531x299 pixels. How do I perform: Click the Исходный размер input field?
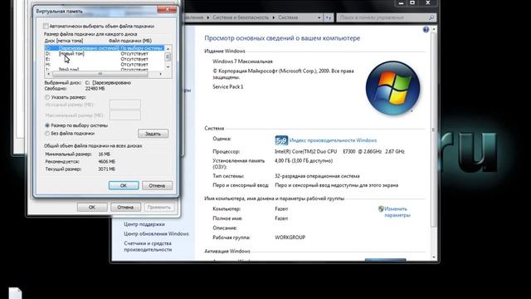click(x=125, y=105)
